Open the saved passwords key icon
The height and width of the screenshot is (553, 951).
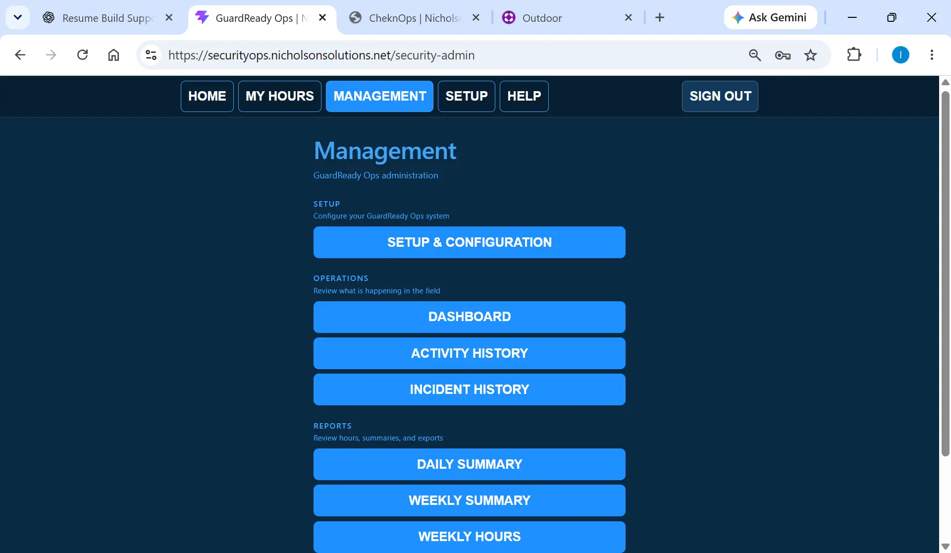pyautogui.click(x=783, y=55)
